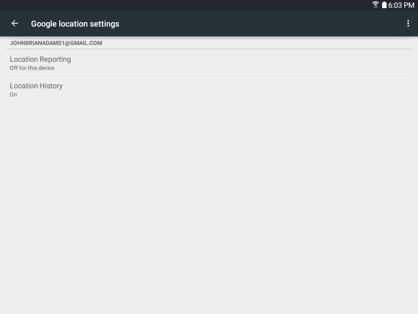Tap the back arrow in the app bar
Viewport: 418px width, 314px height.
point(15,23)
